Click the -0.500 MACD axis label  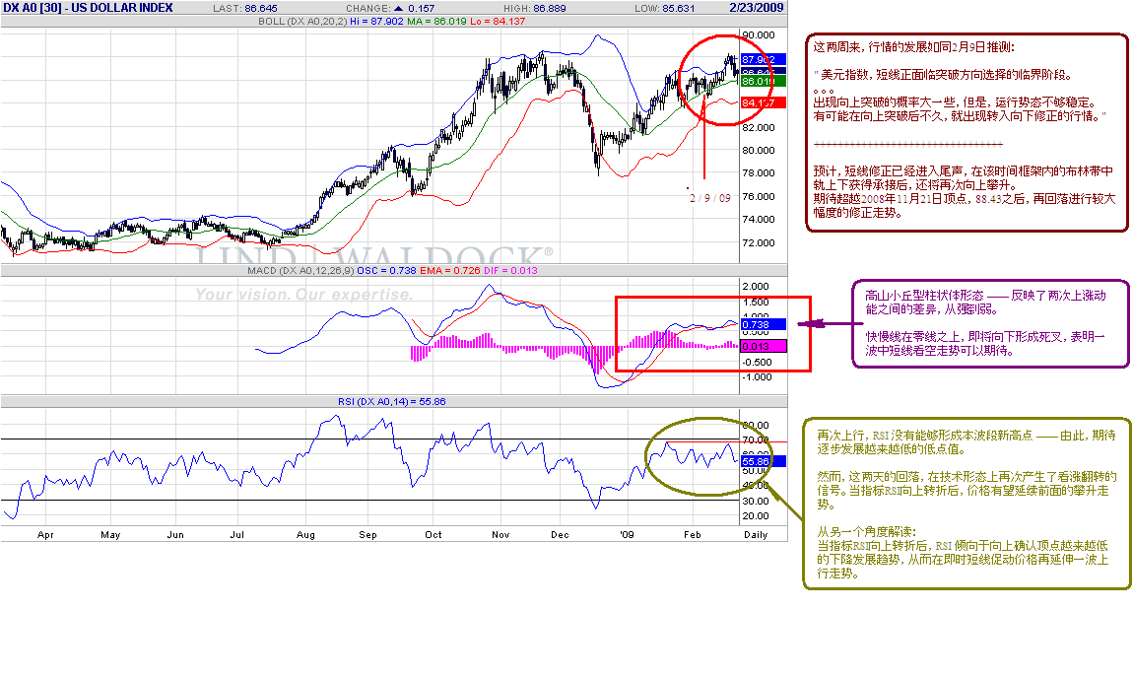tap(756, 363)
